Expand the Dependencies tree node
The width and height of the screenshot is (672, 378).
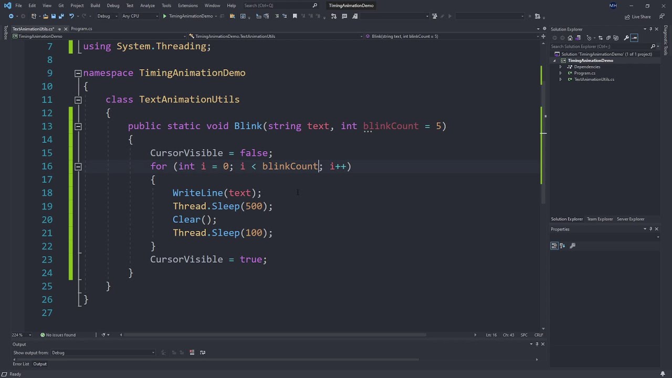tap(560, 67)
